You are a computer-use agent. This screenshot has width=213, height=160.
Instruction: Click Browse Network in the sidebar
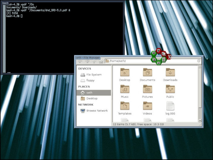(97, 111)
